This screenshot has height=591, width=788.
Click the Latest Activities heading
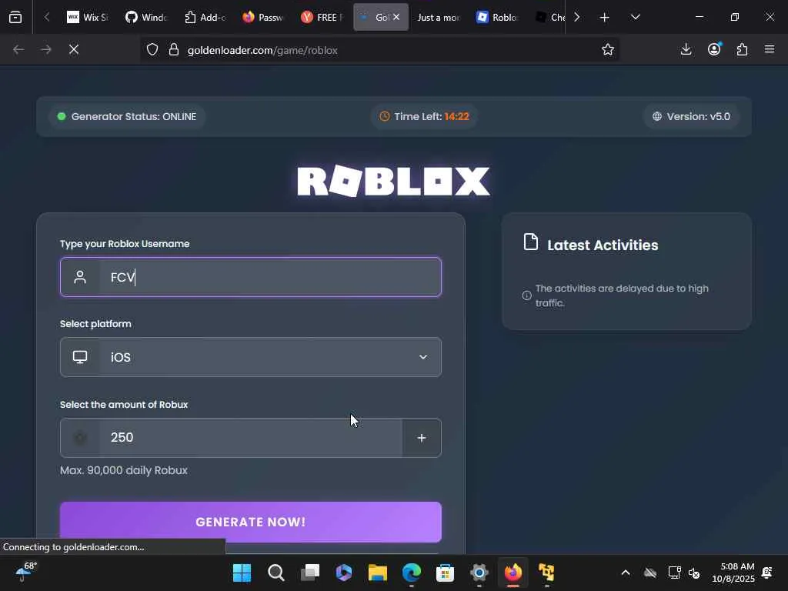603,245
